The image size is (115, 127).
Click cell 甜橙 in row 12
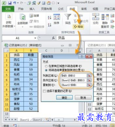[x=16, y=109]
